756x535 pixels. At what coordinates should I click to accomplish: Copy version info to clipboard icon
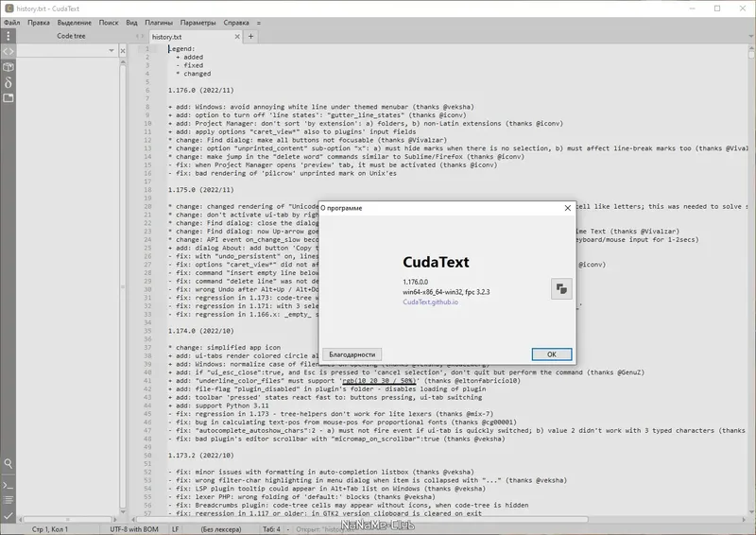561,288
